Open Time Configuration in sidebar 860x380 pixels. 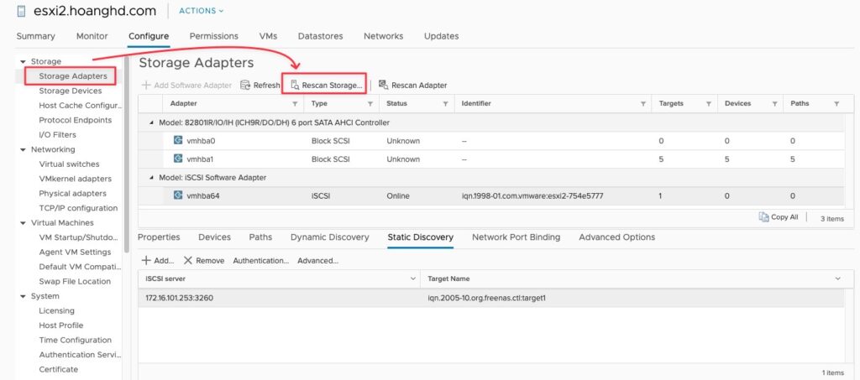point(75,340)
